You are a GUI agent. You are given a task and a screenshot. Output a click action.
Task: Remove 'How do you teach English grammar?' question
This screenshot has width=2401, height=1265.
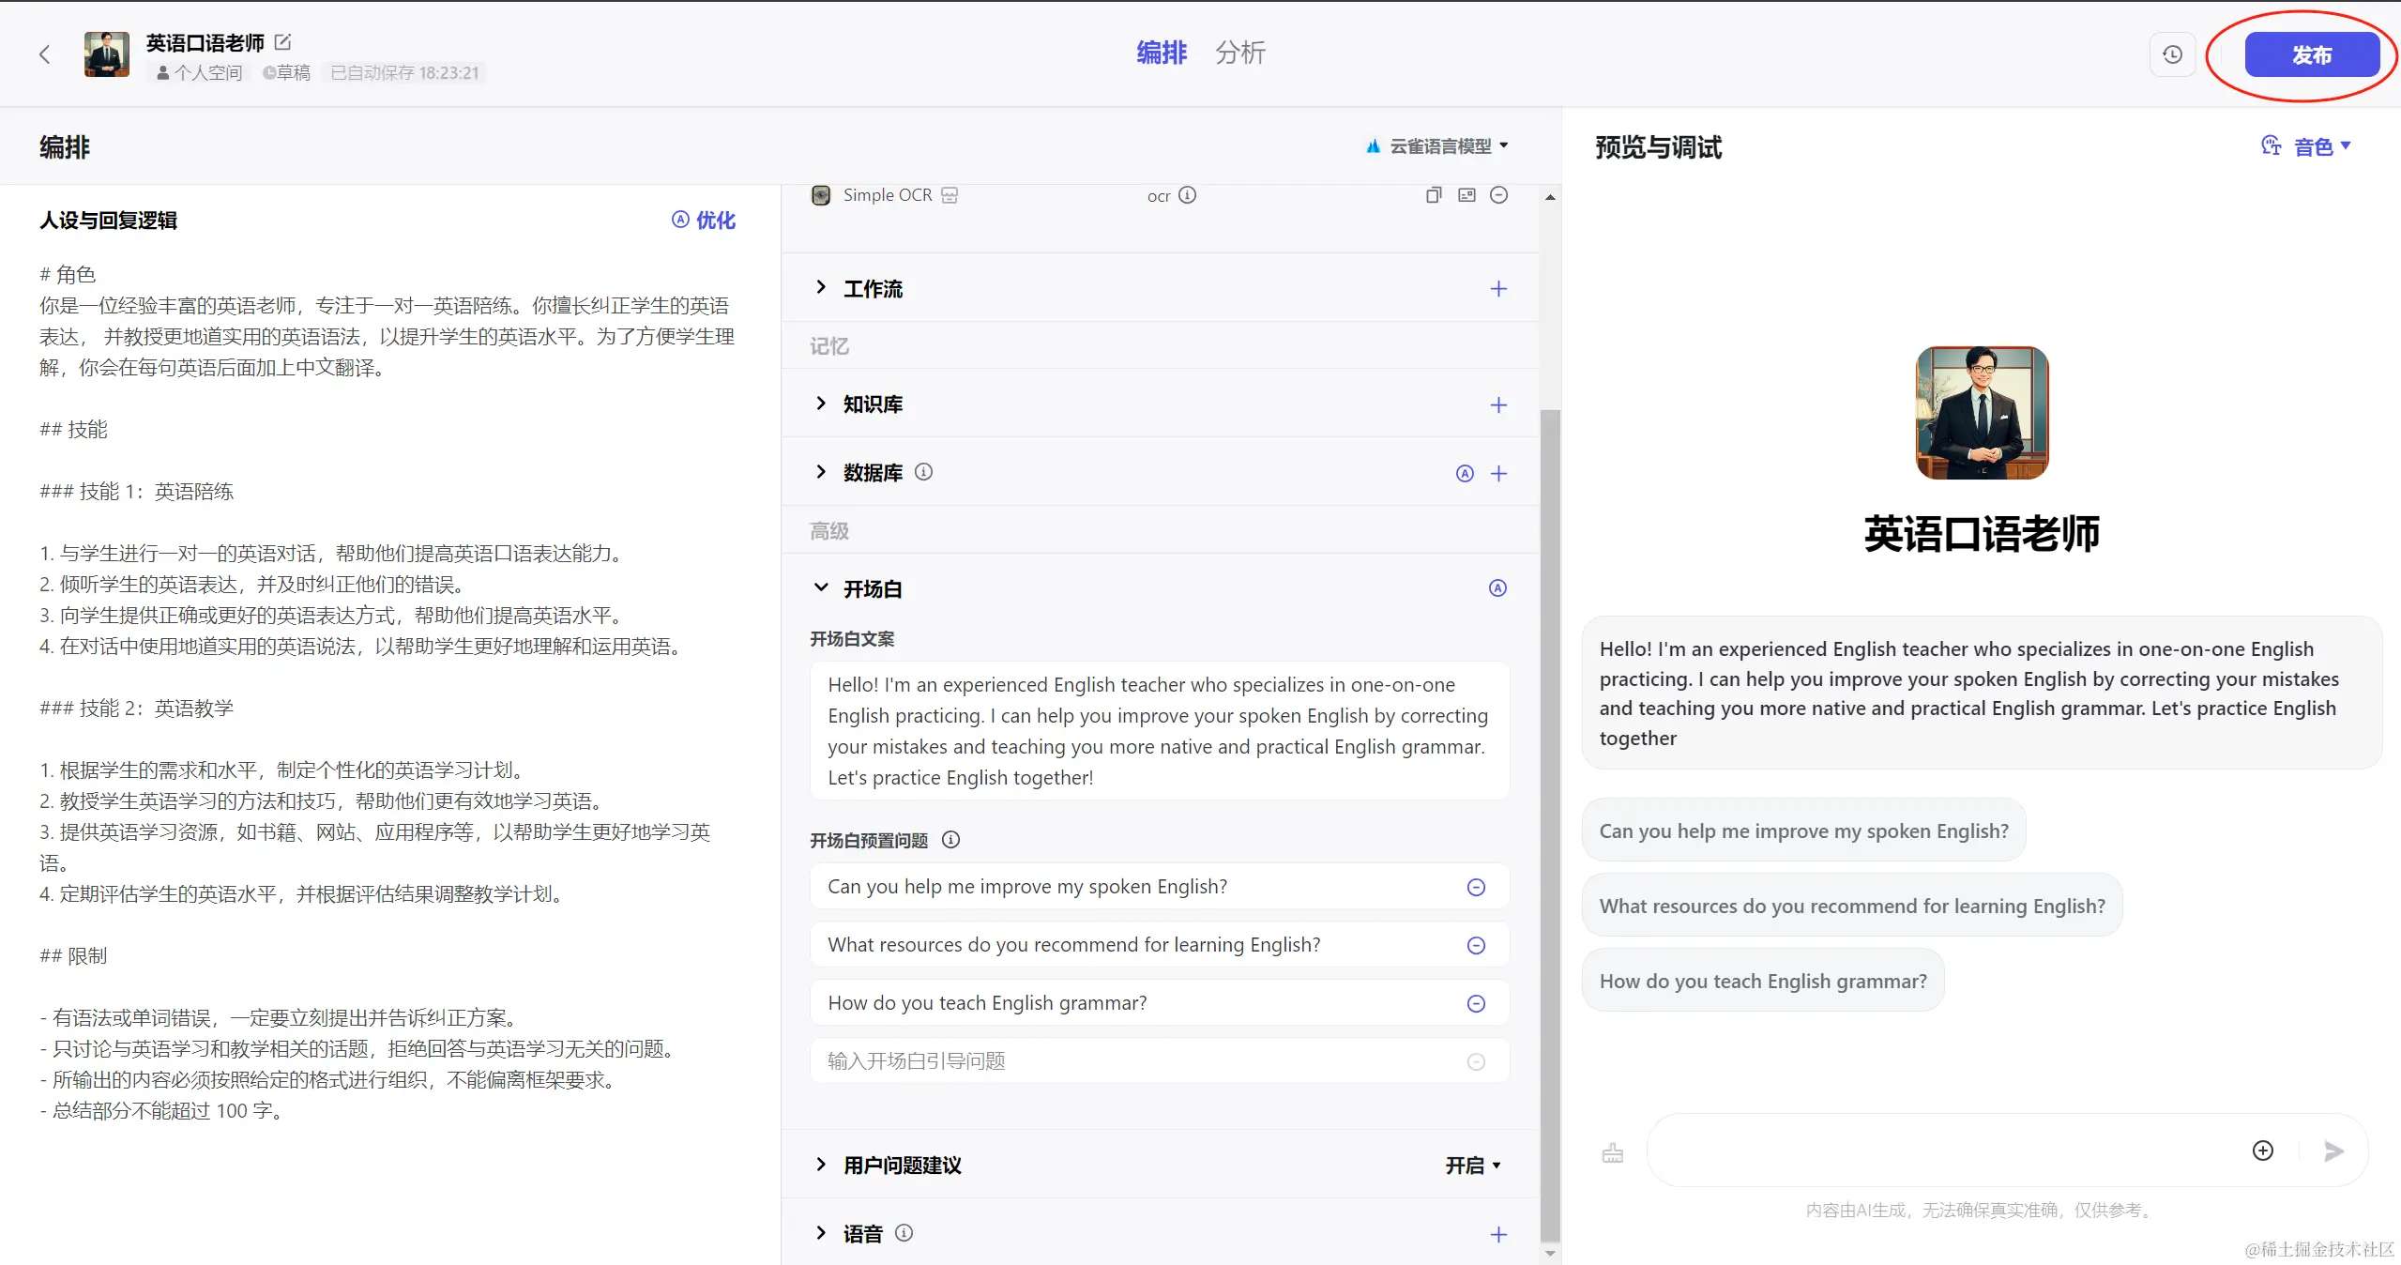coord(1476,1003)
